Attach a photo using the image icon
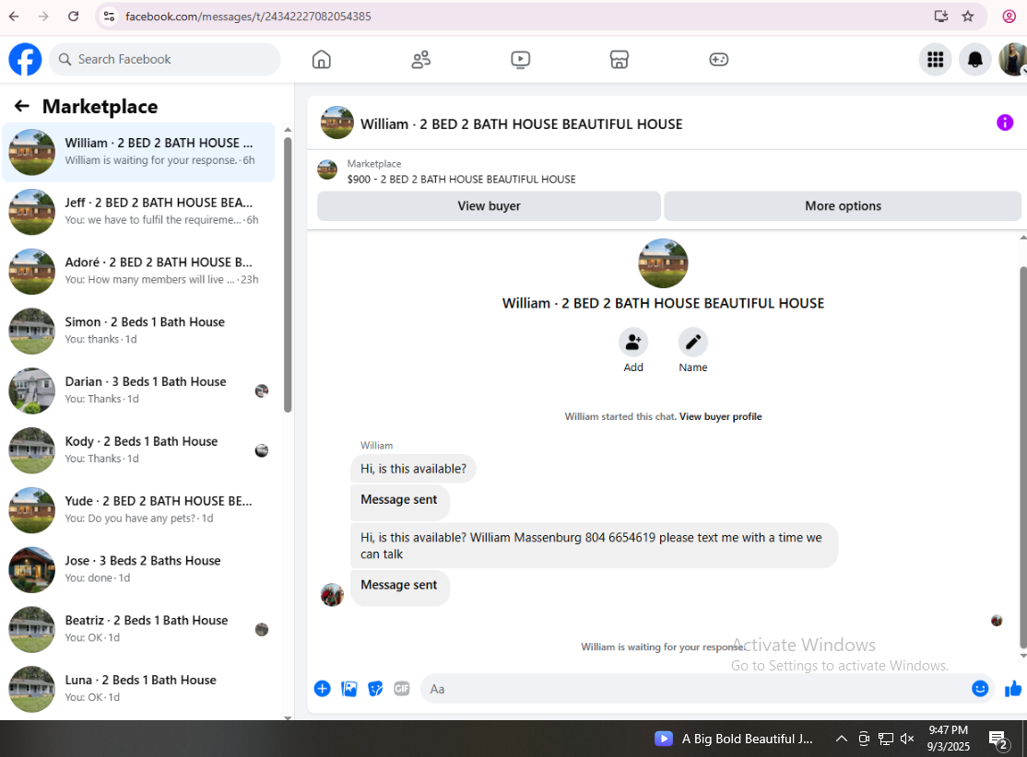 [x=349, y=688]
